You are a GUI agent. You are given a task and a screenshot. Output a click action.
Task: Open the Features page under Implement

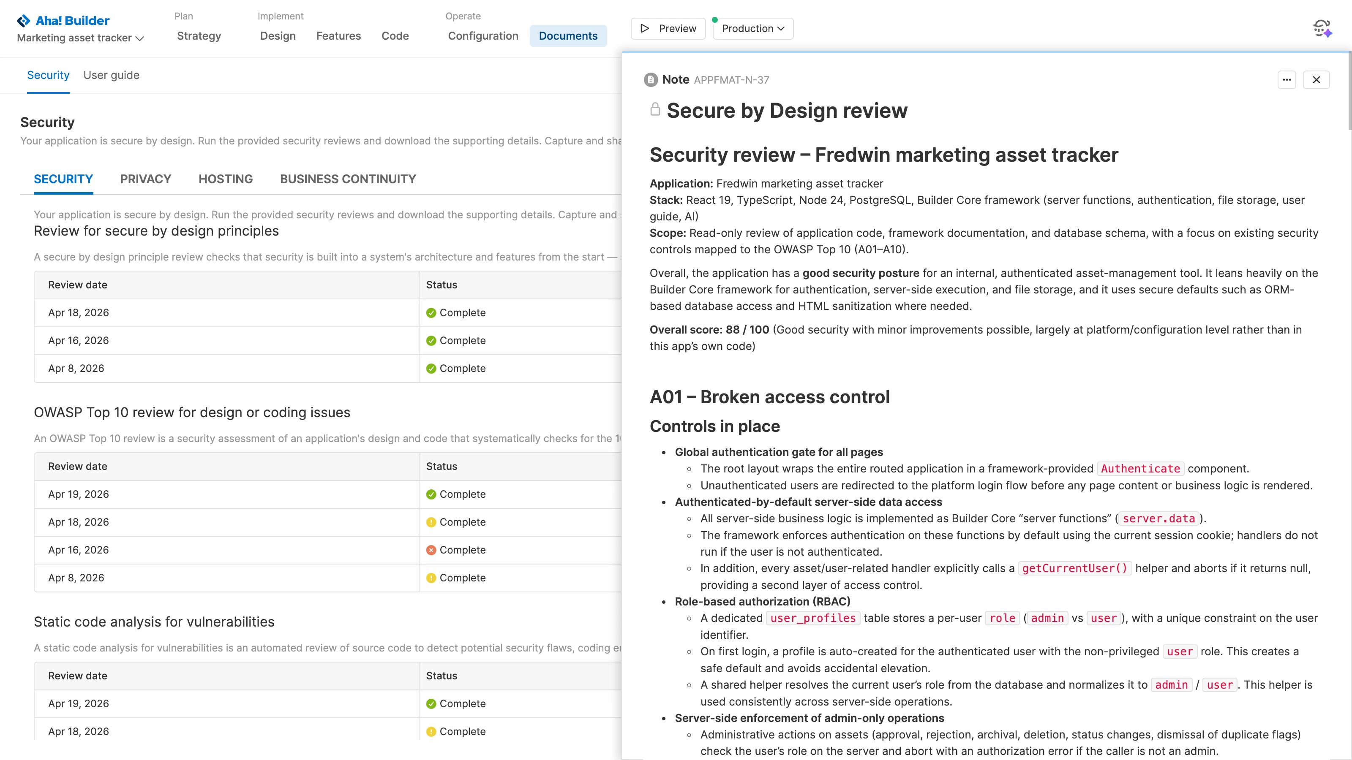pos(338,35)
